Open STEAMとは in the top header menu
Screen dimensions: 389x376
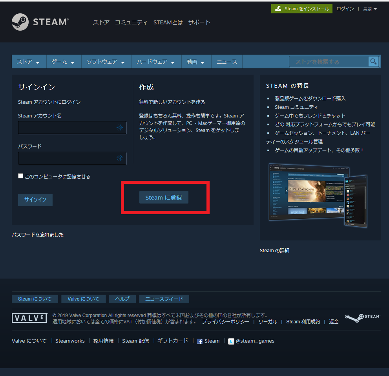(168, 22)
